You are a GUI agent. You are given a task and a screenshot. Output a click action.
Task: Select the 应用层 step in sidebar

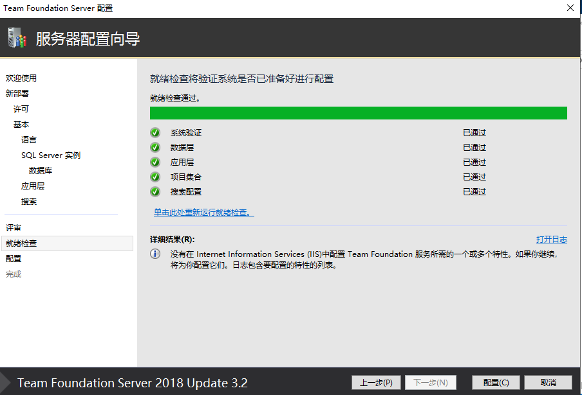pyautogui.click(x=33, y=186)
